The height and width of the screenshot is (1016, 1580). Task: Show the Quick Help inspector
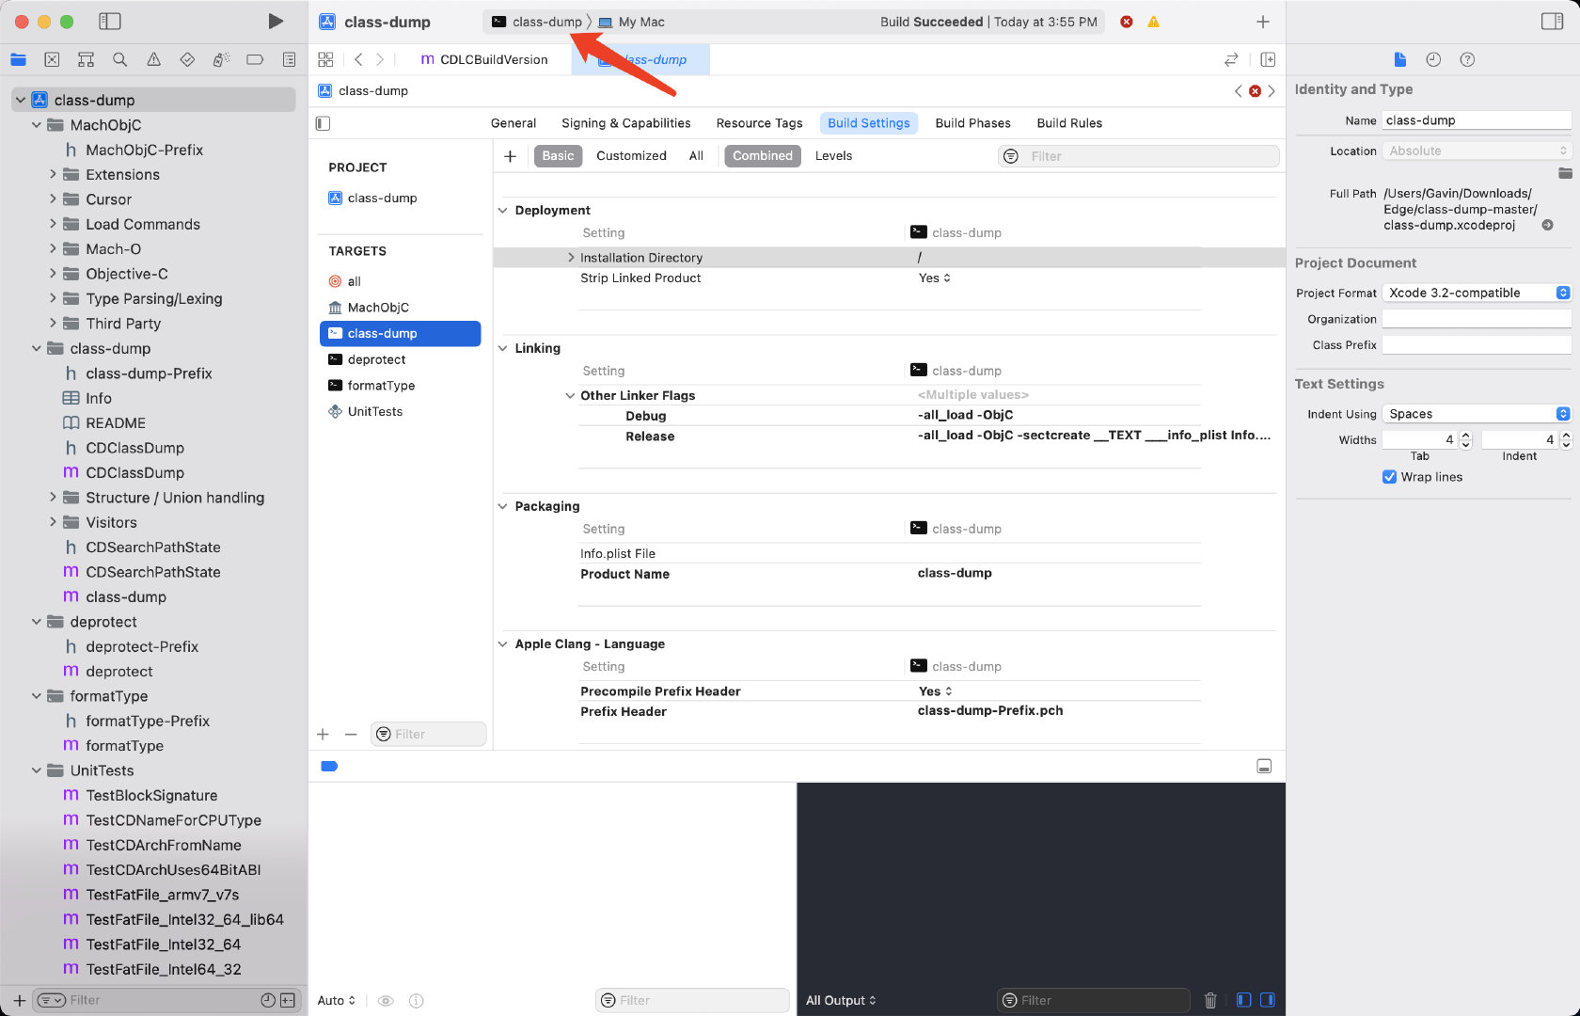1467,59
